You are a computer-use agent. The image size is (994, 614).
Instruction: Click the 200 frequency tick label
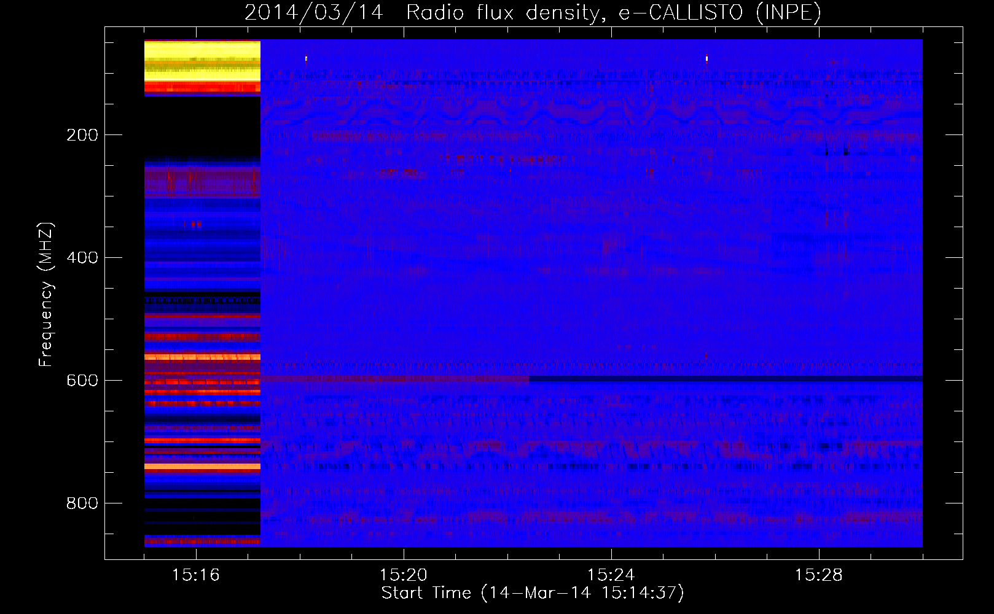point(82,135)
